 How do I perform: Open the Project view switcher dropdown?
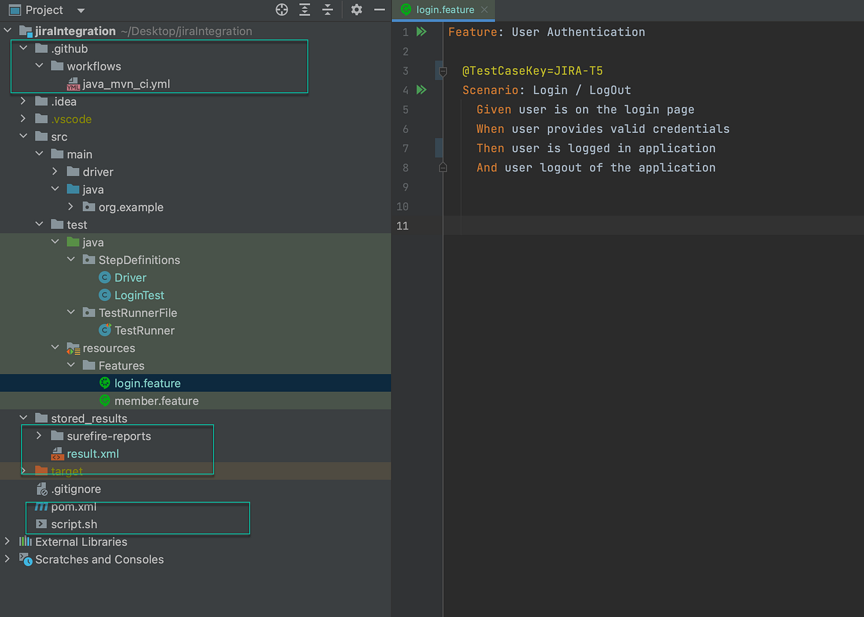(x=80, y=10)
